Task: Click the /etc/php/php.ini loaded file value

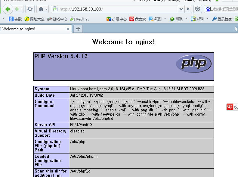Action: (84, 157)
